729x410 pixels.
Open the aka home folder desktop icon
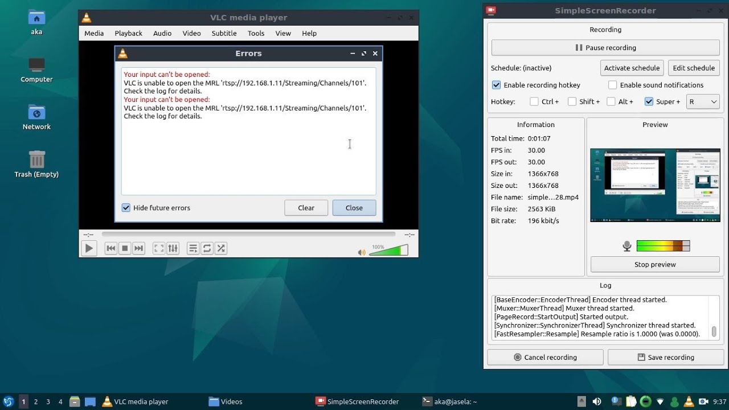(36, 22)
